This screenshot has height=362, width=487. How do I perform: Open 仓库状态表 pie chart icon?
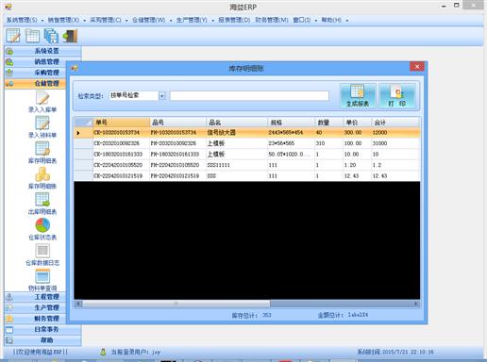point(42,229)
